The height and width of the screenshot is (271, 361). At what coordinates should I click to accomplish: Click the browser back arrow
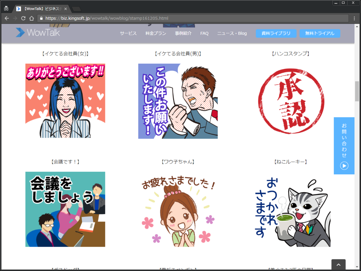(7, 18)
